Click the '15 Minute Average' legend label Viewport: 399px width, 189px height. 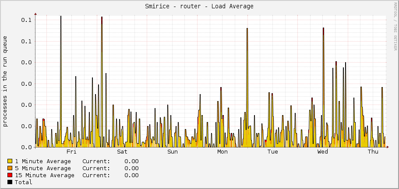45,175
